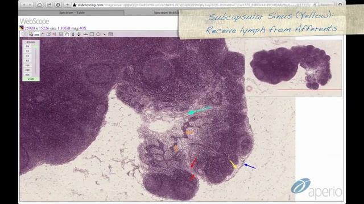Open the iCloud tabs button in Safari

click(40, 5)
